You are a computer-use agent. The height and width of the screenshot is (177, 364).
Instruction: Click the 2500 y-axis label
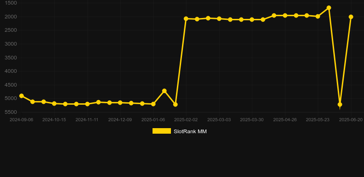[x=11, y=30]
